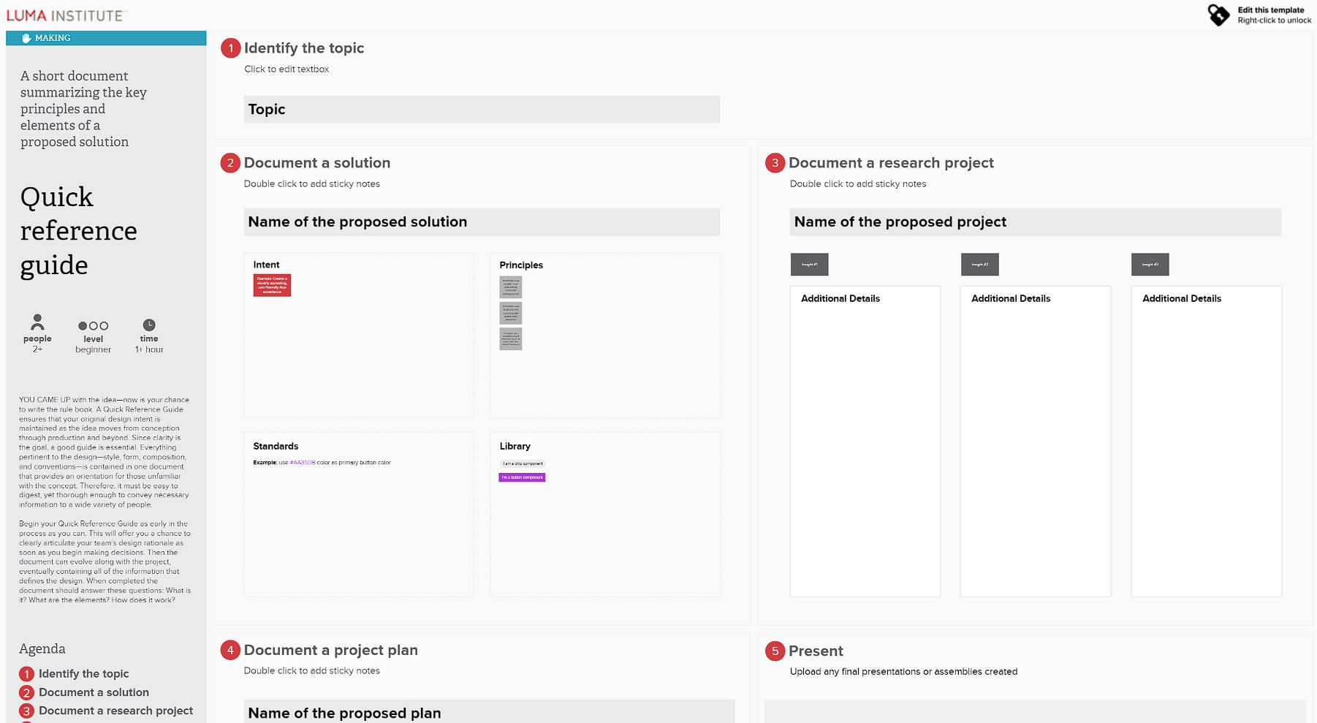Click the Name of the proposed project field

pos(1035,222)
